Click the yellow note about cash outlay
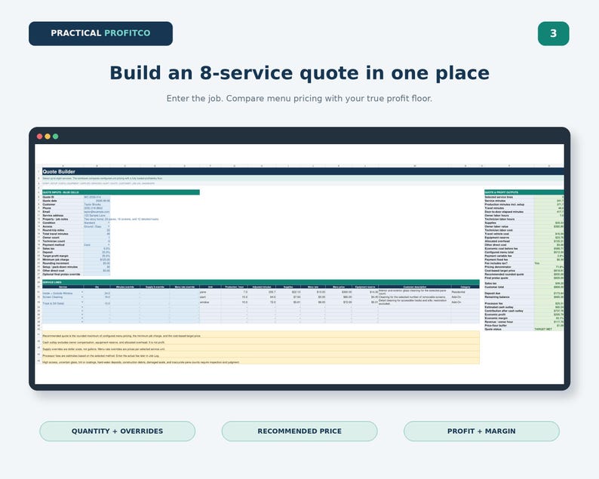This screenshot has height=479, width=599. click(260, 342)
